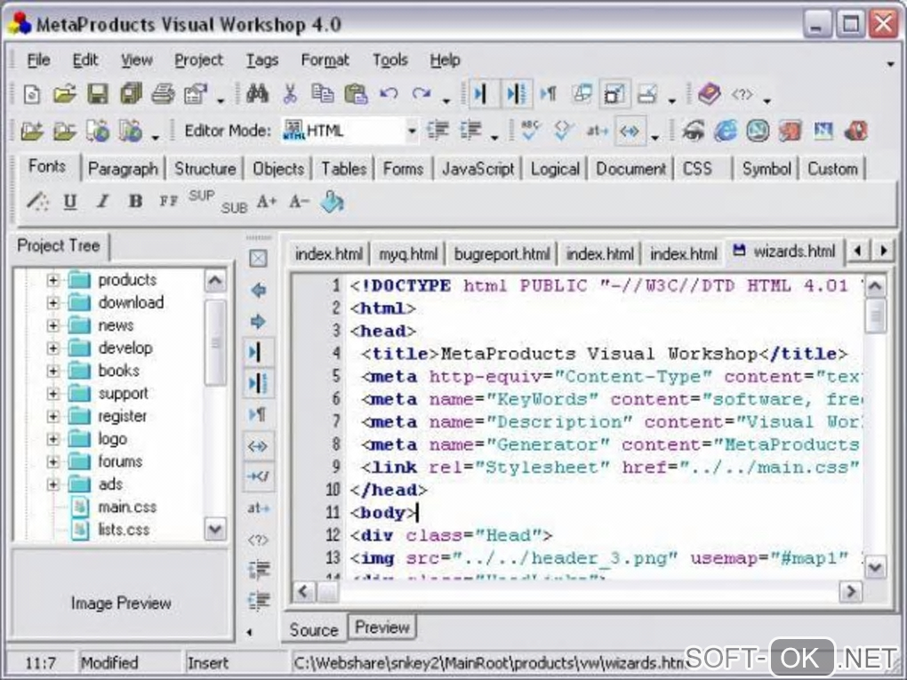Click the project tree scrollbar up arrow
This screenshot has height=680, width=907.
(x=215, y=281)
